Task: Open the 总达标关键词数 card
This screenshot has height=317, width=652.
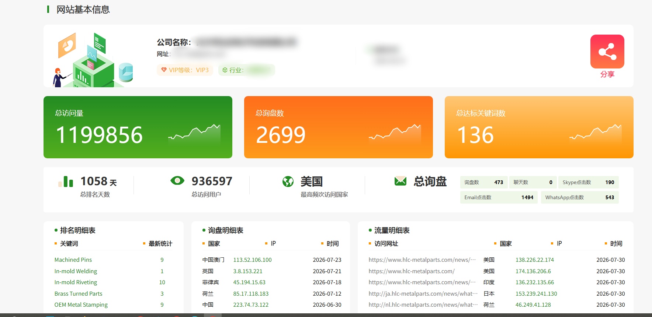Action: tap(539, 127)
